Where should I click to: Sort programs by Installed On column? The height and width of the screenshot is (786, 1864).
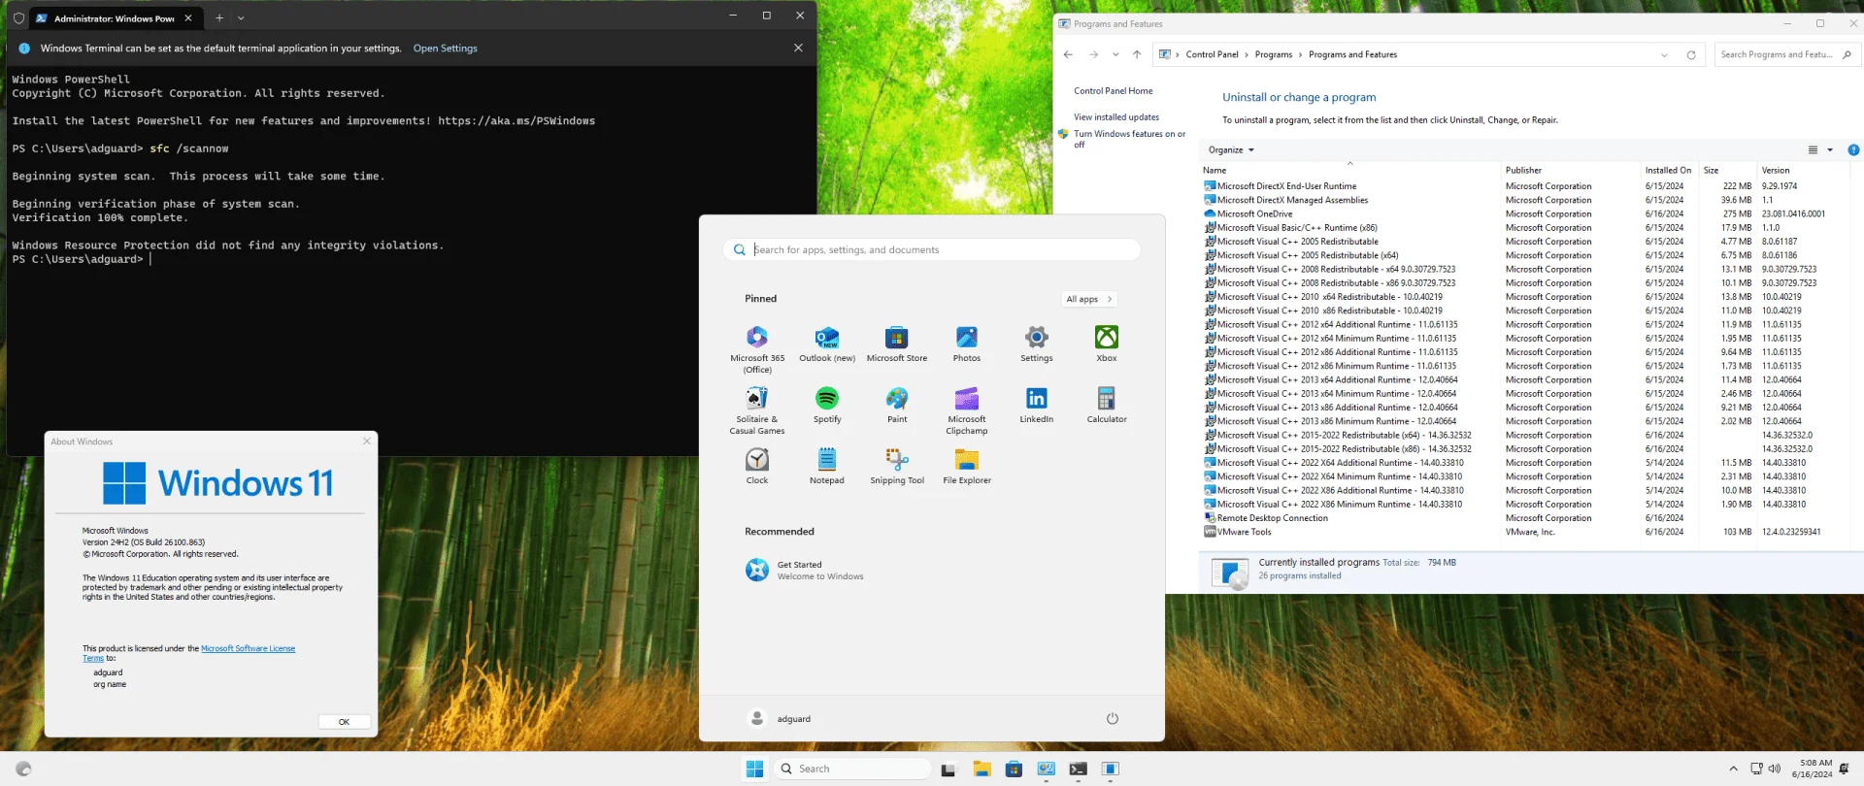click(1670, 170)
